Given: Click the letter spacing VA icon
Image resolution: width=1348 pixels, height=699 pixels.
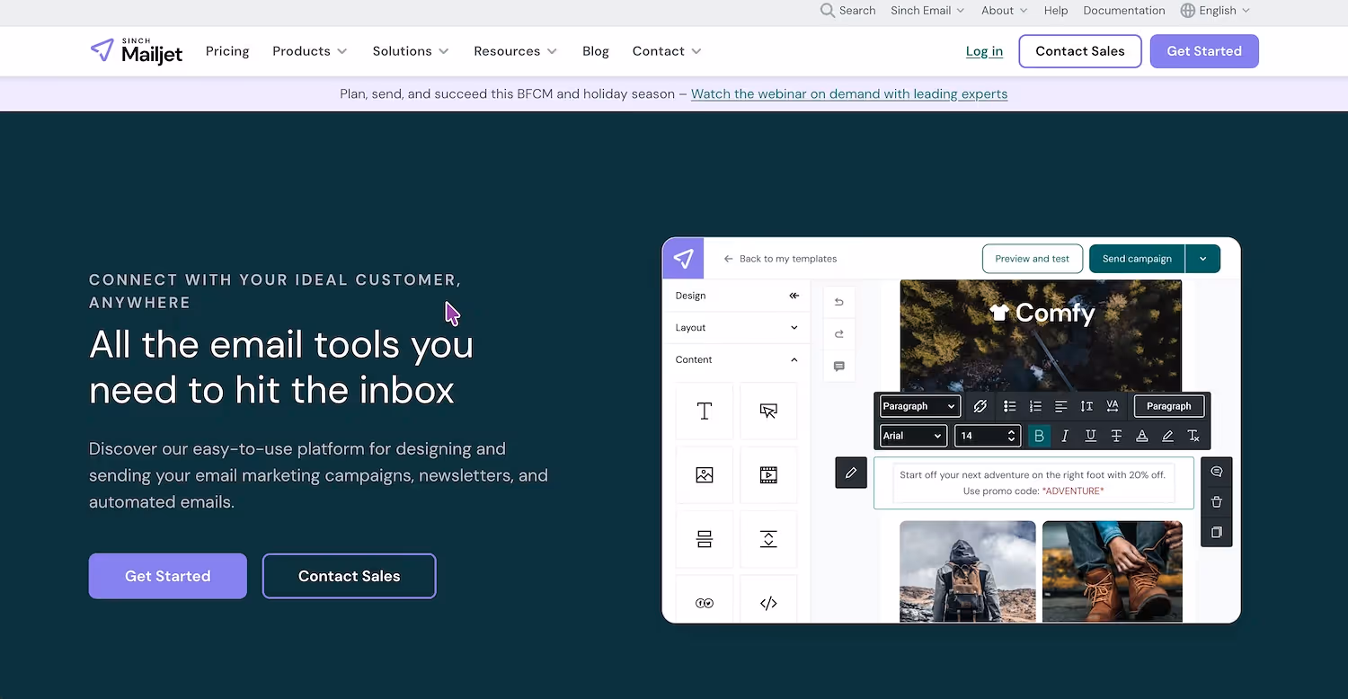Looking at the screenshot, I should click(x=1113, y=406).
